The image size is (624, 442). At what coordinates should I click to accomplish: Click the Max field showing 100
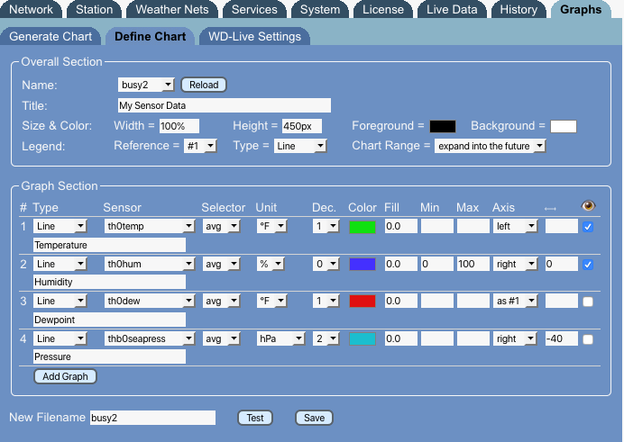tap(473, 264)
